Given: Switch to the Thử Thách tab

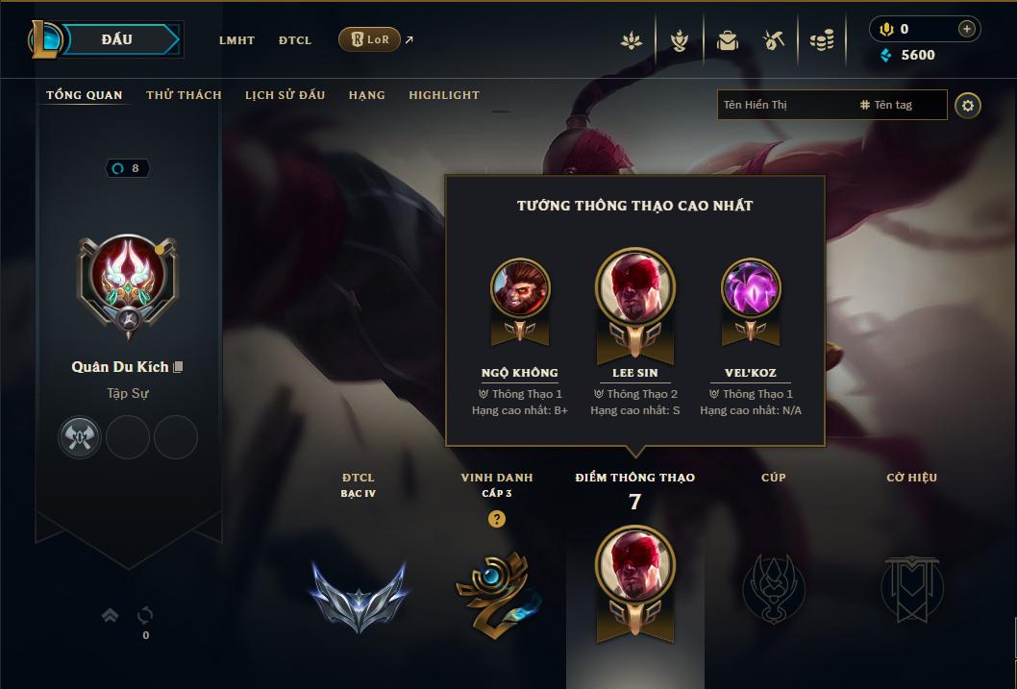Looking at the screenshot, I should (185, 95).
